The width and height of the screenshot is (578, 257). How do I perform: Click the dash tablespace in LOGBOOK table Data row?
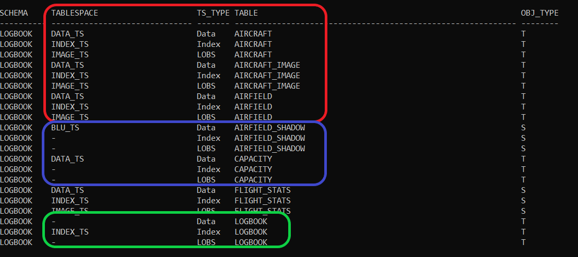click(53, 222)
